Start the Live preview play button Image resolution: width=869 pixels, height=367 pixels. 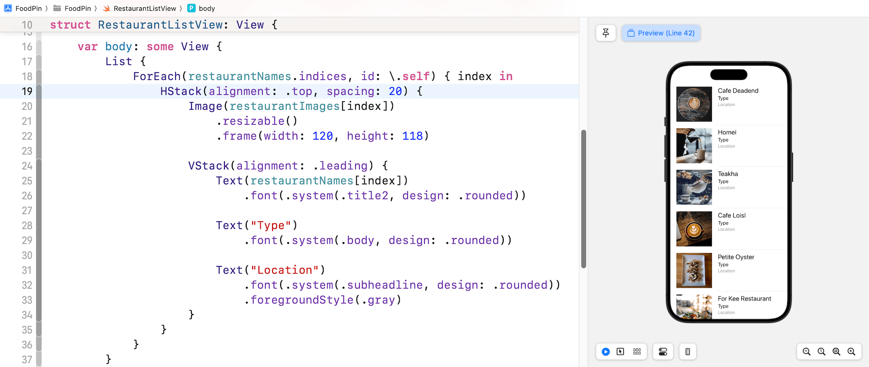point(606,352)
